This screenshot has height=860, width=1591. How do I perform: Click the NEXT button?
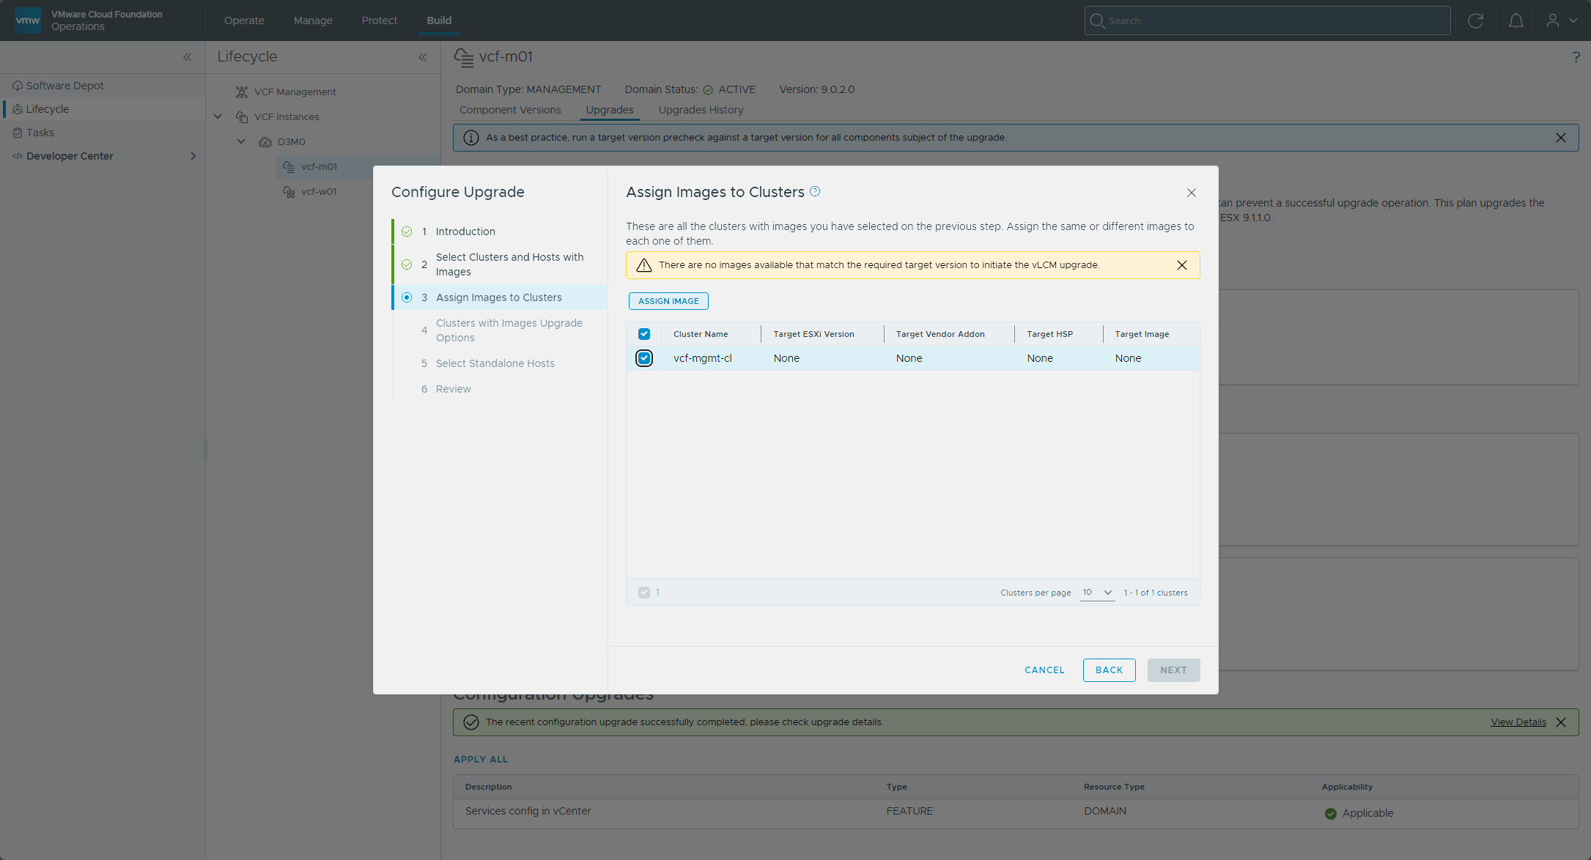tap(1173, 670)
